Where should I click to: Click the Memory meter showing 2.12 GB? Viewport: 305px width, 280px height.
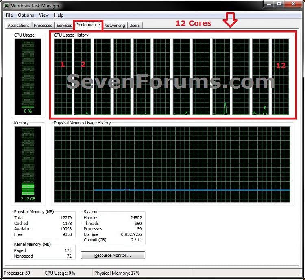click(28, 165)
